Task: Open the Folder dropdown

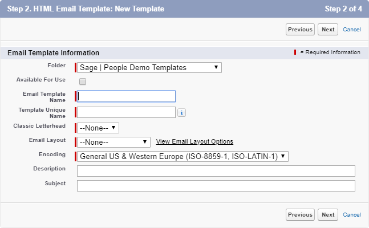Action: coord(149,67)
